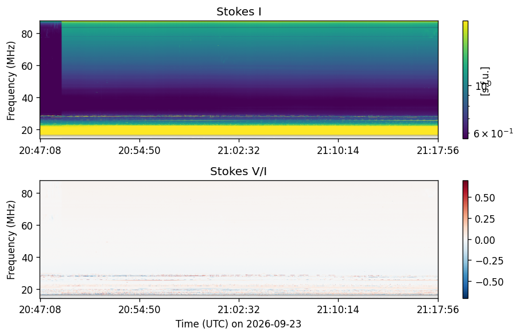520x336 pixels.
Task: Click the bright yellow band near 20 MHz
Action: [x=239, y=130]
